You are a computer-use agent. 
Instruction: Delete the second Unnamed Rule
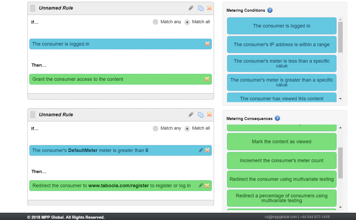point(209,115)
